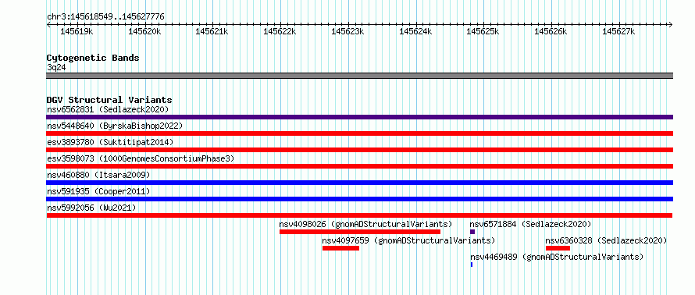Image resolution: width=695 pixels, height=295 pixels.
Task: Click the 145625k ruler tick
Action: pyautogui.click(x=483, y=31)
